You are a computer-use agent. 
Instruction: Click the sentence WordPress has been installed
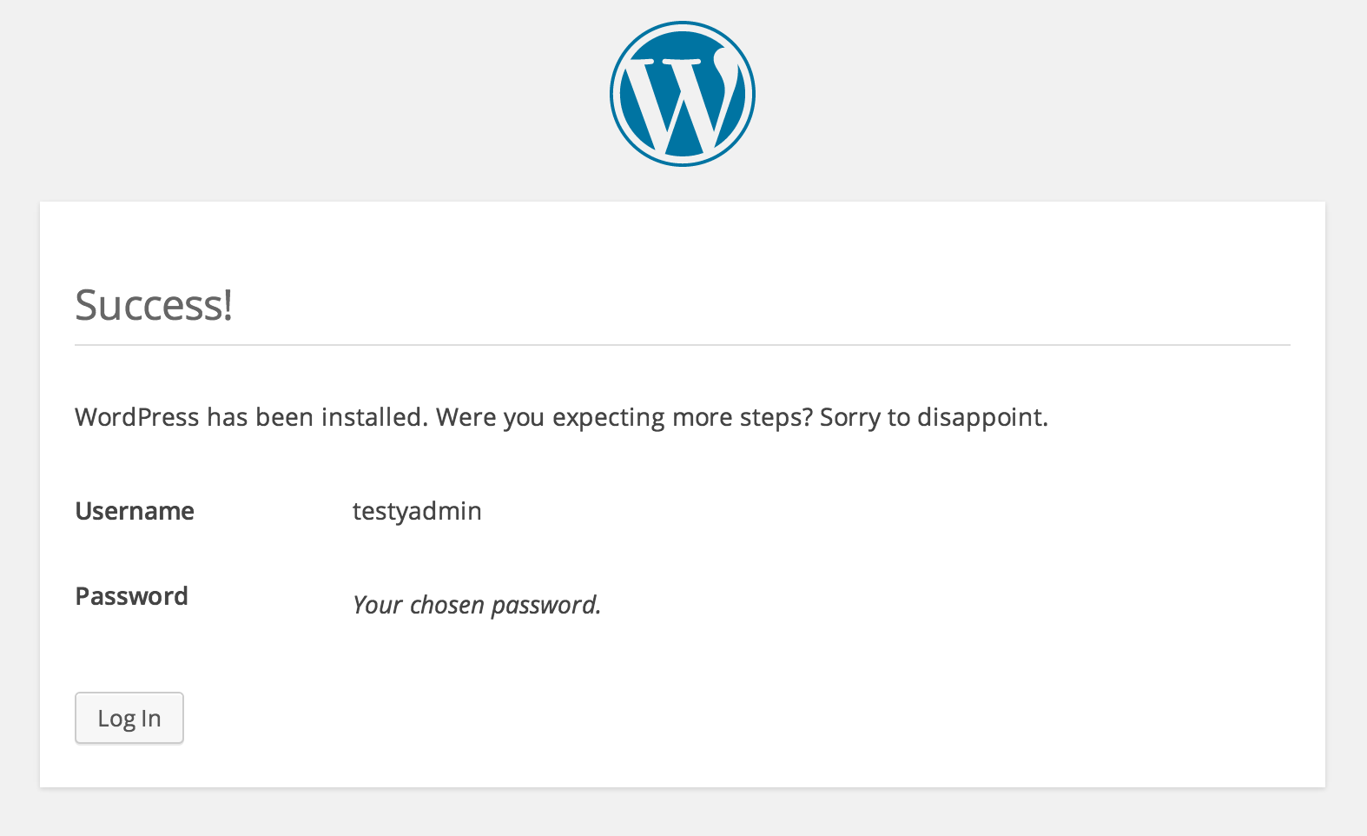click(252, 417)
